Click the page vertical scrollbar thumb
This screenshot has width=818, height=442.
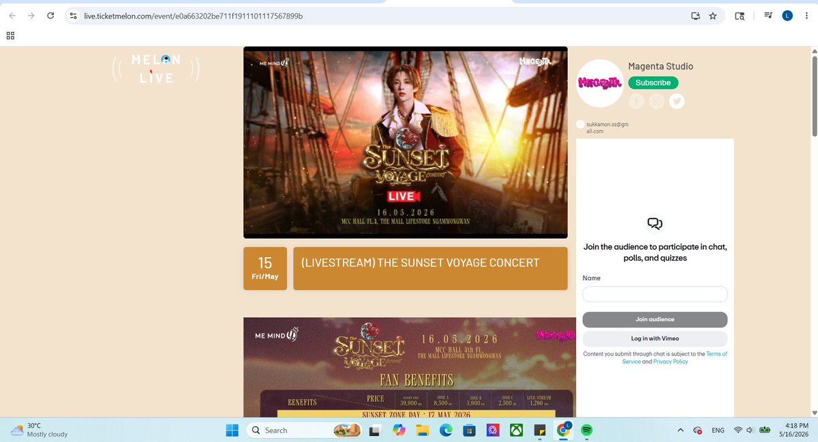coord(814,95)
